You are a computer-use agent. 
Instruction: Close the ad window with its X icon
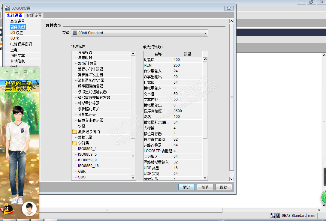click(34, 71)
